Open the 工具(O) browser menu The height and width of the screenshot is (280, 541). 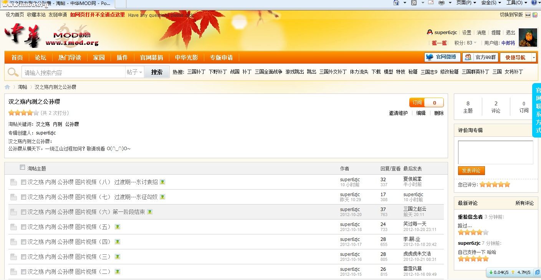(x=516, y=3)
